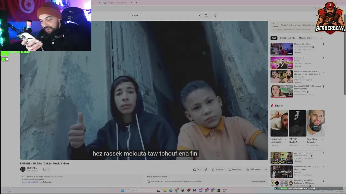Open Microsoft Edge from taskbar
The height and width of the screenshot is (194, 346).
tap(171, 190)
